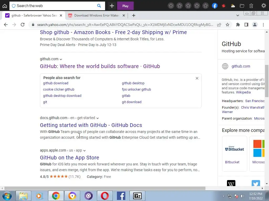The height and width of the screenshot is (201, 269).
Task: Close the Download Windows Error Maker tab
Action: click(123, 15)
